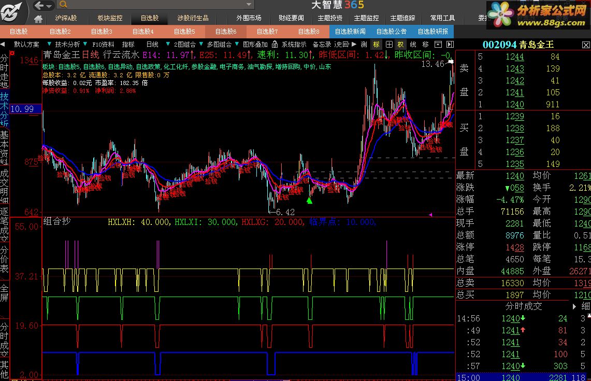This screenshot has height=381, width=591.
Task: Click the 默认方案 toolbar button
Action: (26, 45)
